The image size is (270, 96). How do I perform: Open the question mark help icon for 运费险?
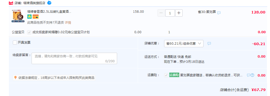click(253, 75)
